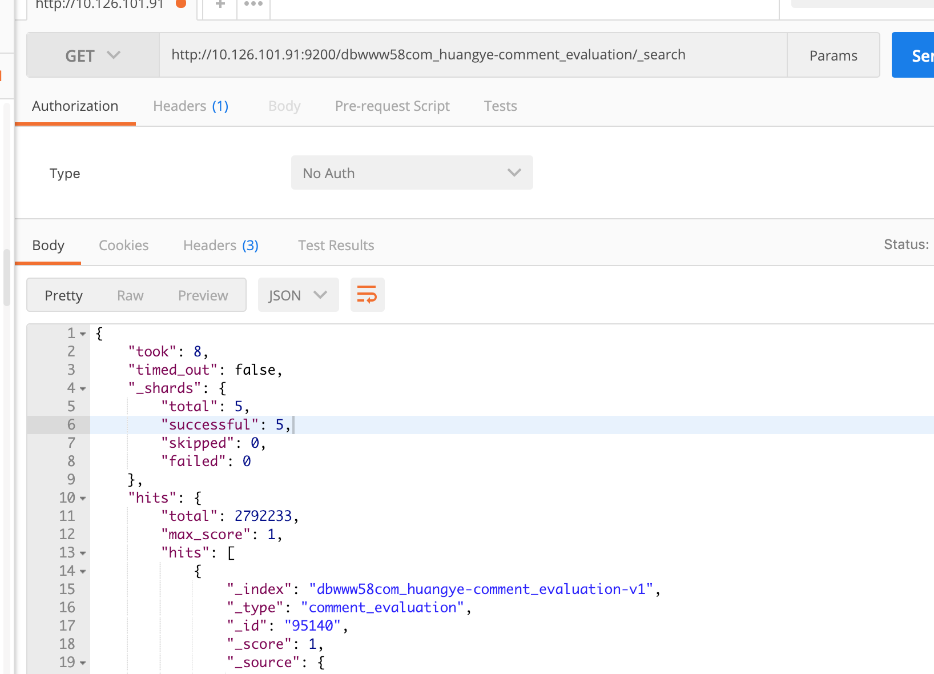This screenshot has width=934, height=674.
Task: Collapse the hits array at line 13
Action: point(83,553)
